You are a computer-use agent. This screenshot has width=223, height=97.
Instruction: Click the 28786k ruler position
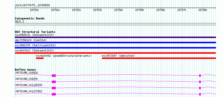[x=161, y=10]
